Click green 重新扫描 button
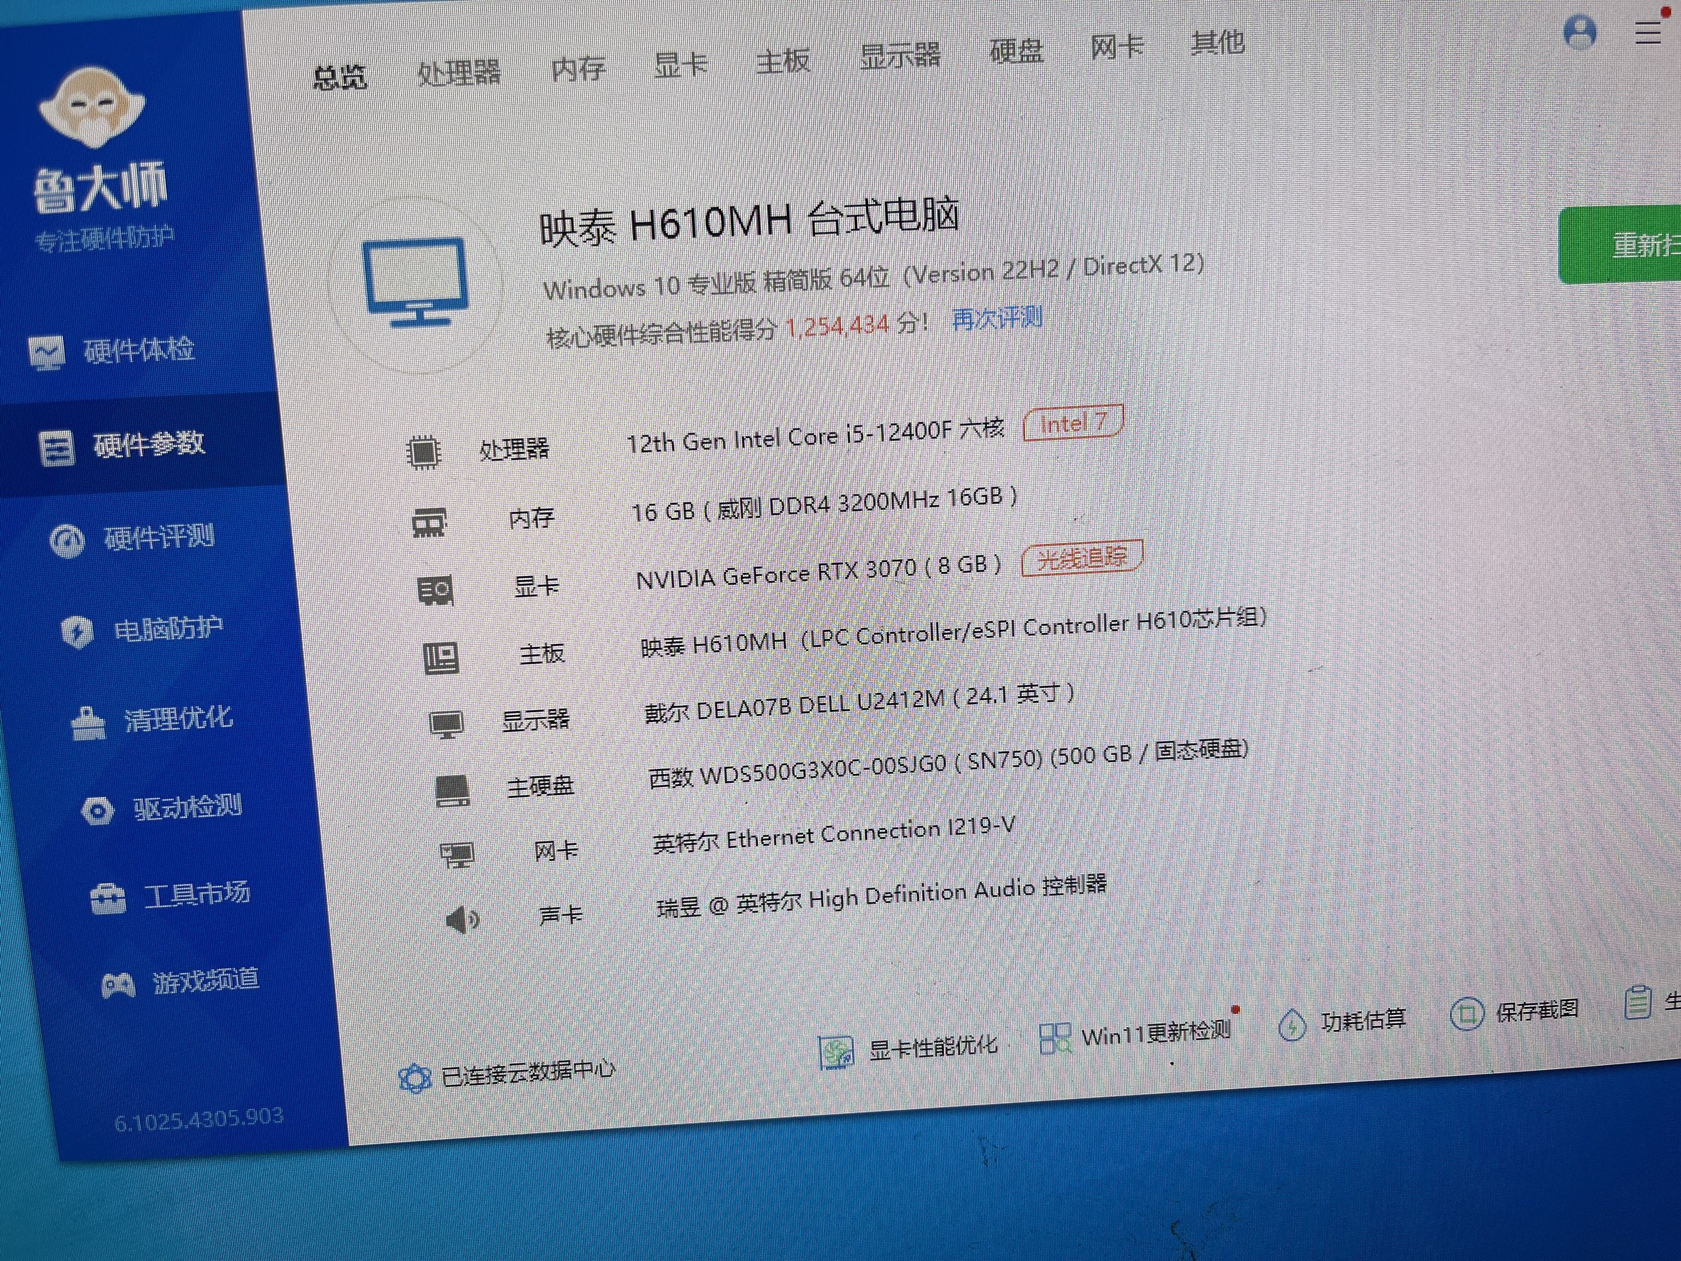The image size is (1681, 1261). [1627, 246]
